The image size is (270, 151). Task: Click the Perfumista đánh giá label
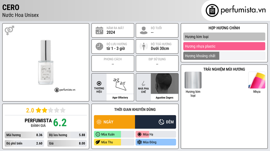pos(38,123)
